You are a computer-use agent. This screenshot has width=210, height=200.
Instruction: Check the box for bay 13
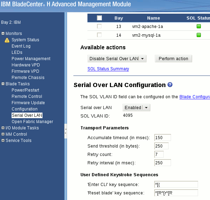click(x=99, y=26)
